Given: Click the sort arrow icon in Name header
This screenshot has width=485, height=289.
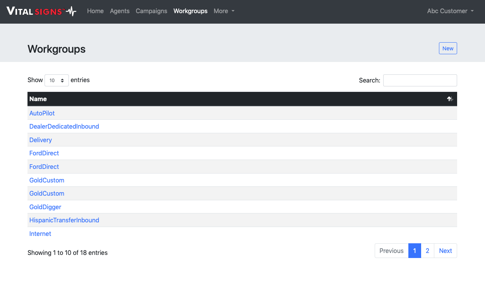Looking at the screenshot, I should (x=450, y=99).
